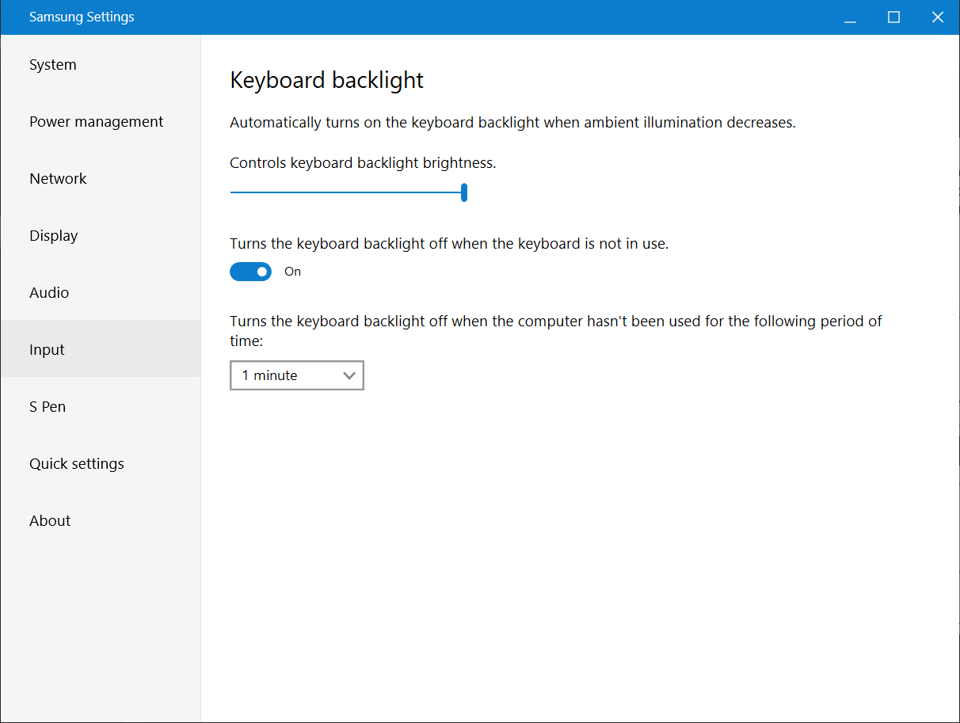The image size is (960, 723).
Task: Click the keyboard backlight brightness slider handle
Action: (464, 192)
